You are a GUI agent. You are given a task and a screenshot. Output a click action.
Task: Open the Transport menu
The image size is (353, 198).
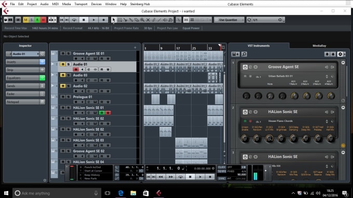(x=81, y=4)
